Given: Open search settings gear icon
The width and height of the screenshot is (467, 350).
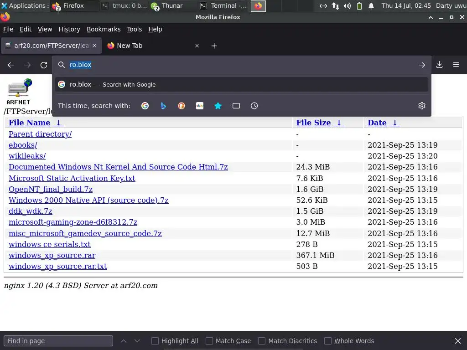Looking at the screenshot, I should (422, 106).
